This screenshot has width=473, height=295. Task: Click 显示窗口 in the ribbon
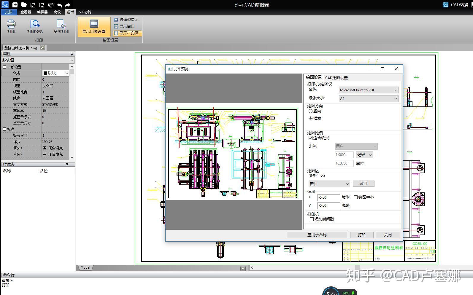coord(125,26)
